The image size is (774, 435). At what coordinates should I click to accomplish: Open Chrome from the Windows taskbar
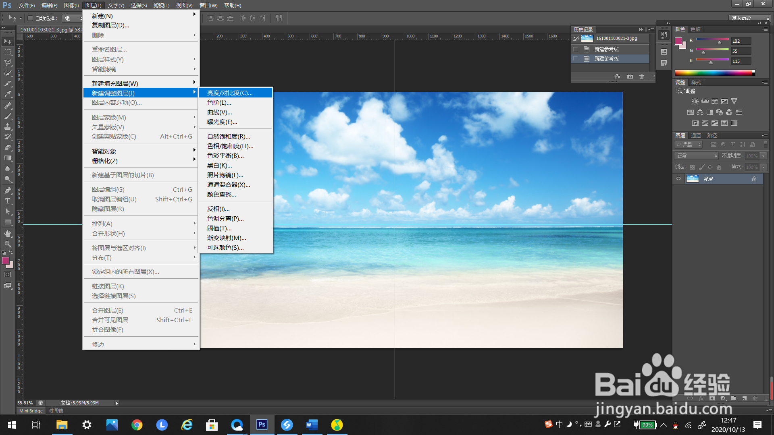pyautogui.click(x=137, y=425)
